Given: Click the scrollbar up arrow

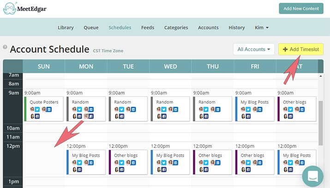Looking at the screenshot, I should click(x=321, y=76).
